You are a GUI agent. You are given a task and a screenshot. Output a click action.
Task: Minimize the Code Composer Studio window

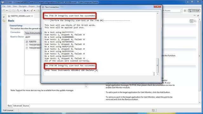[187, 2]
